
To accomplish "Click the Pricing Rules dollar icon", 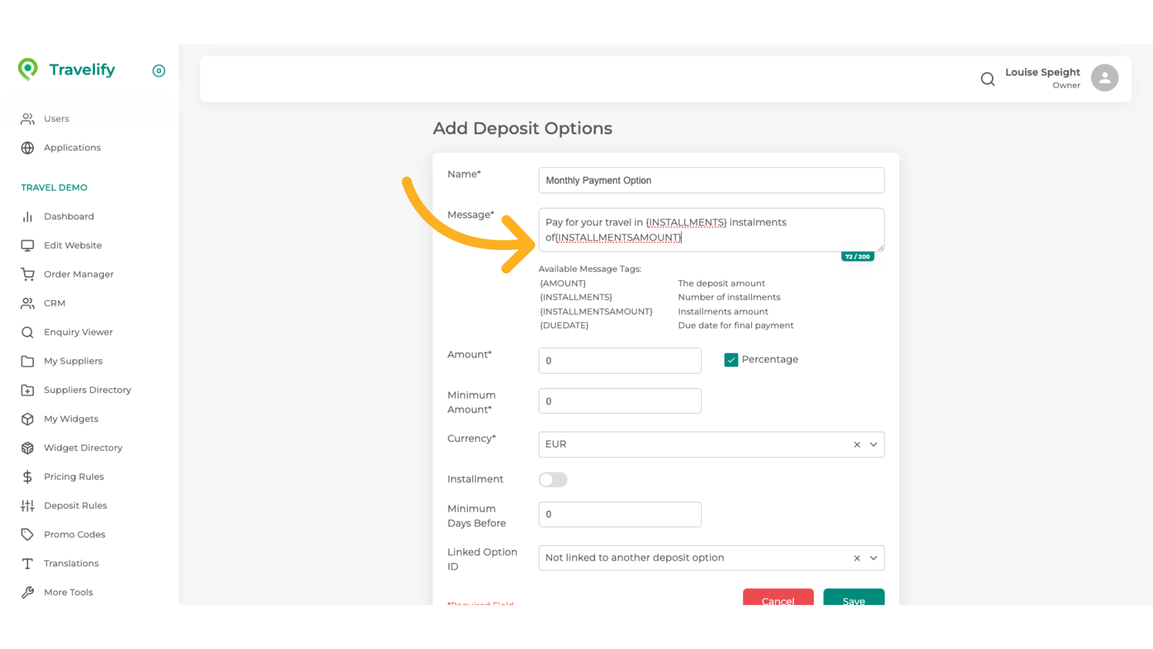I will 28,477.
